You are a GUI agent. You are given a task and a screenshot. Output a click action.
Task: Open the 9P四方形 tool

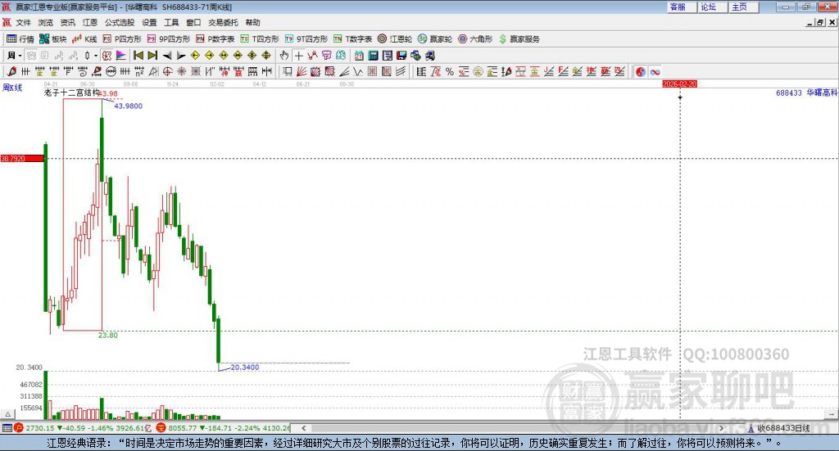click(x=169, y=39)
